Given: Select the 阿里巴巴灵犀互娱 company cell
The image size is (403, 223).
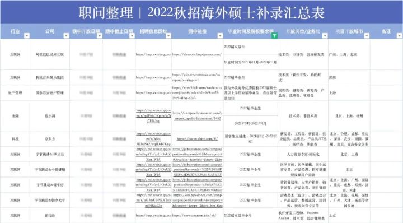Looking at the screenshot, I should 50,54.
